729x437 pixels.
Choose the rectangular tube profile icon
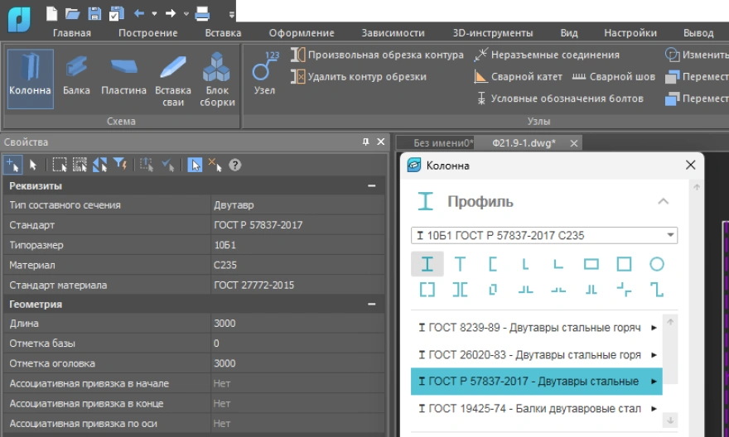591,265
